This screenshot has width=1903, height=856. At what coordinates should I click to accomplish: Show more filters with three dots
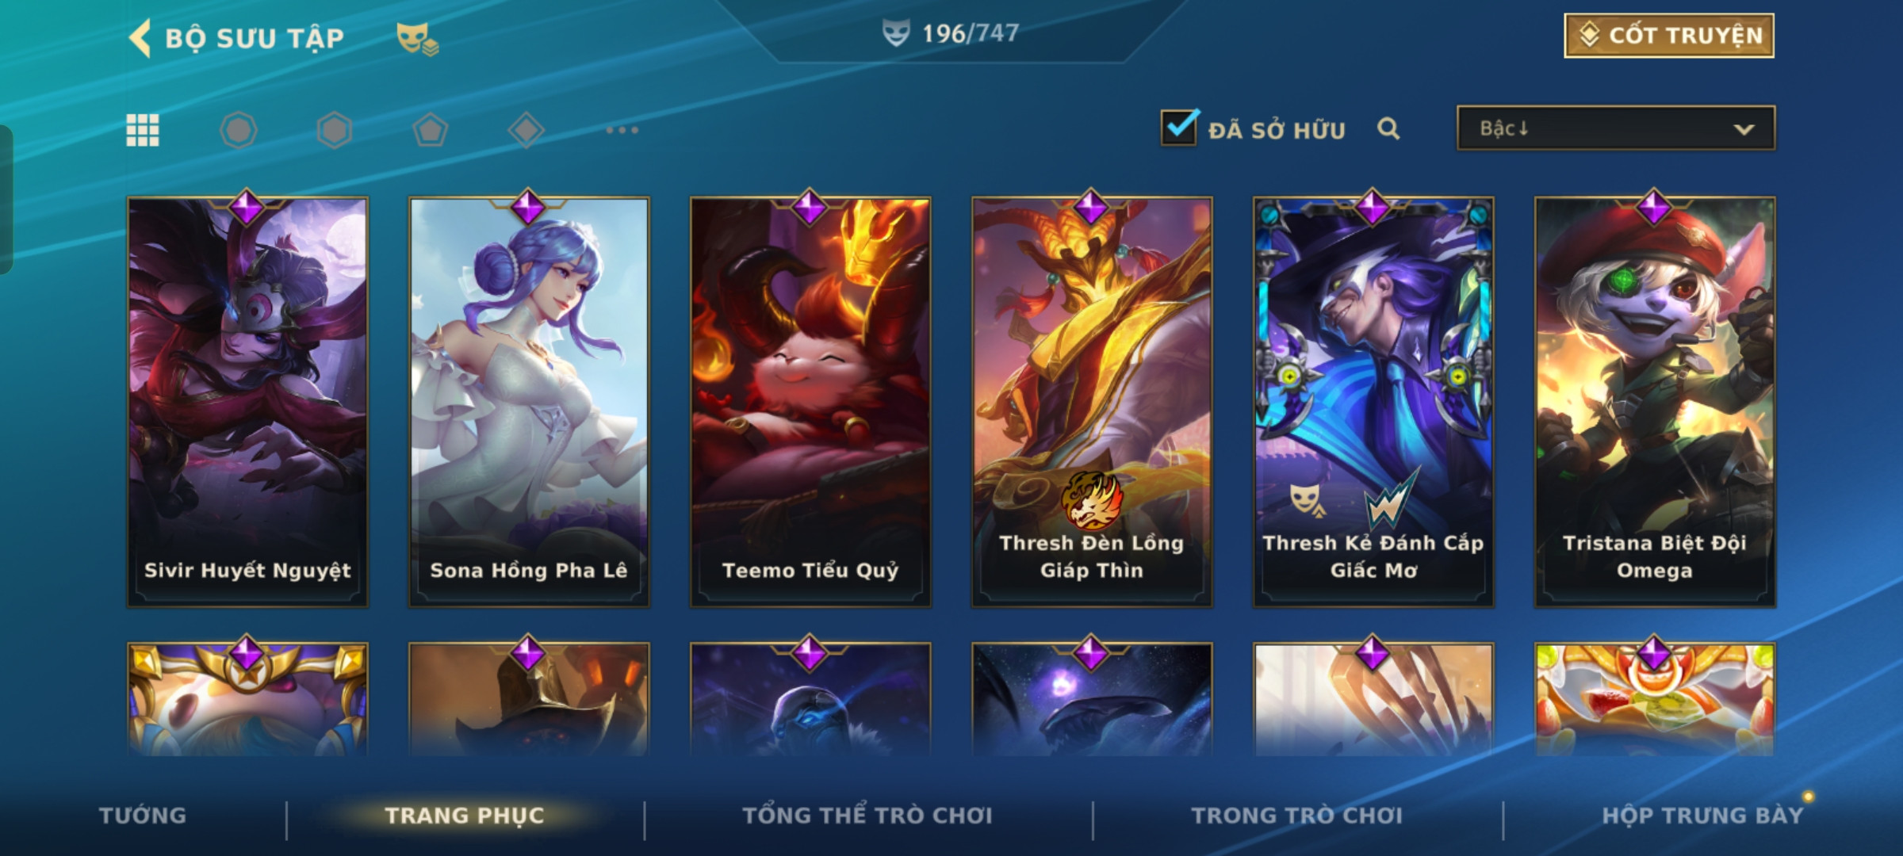coord(622,130)
